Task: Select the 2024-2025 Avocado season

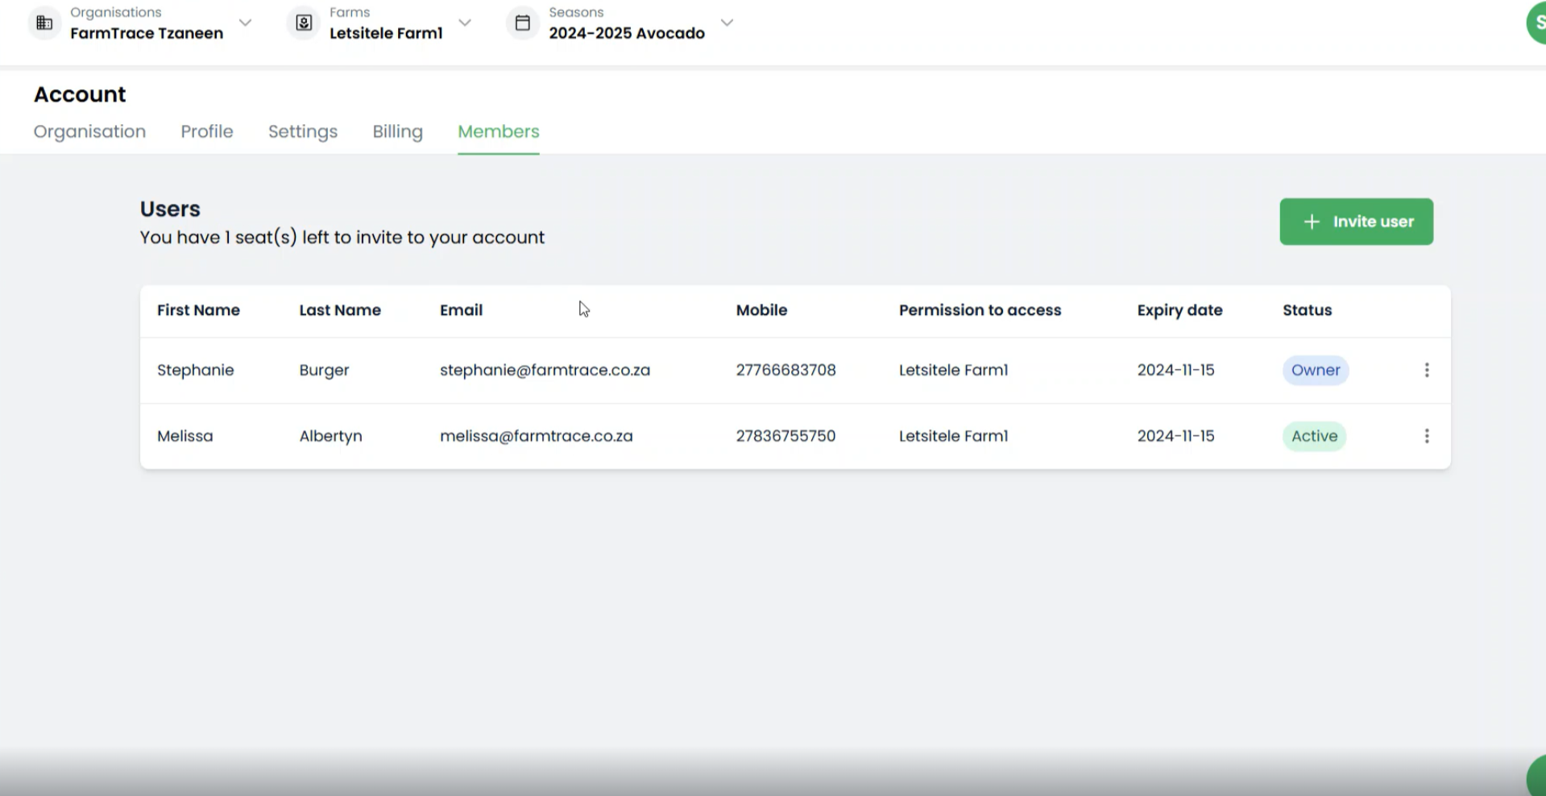Action: point(627,33)
